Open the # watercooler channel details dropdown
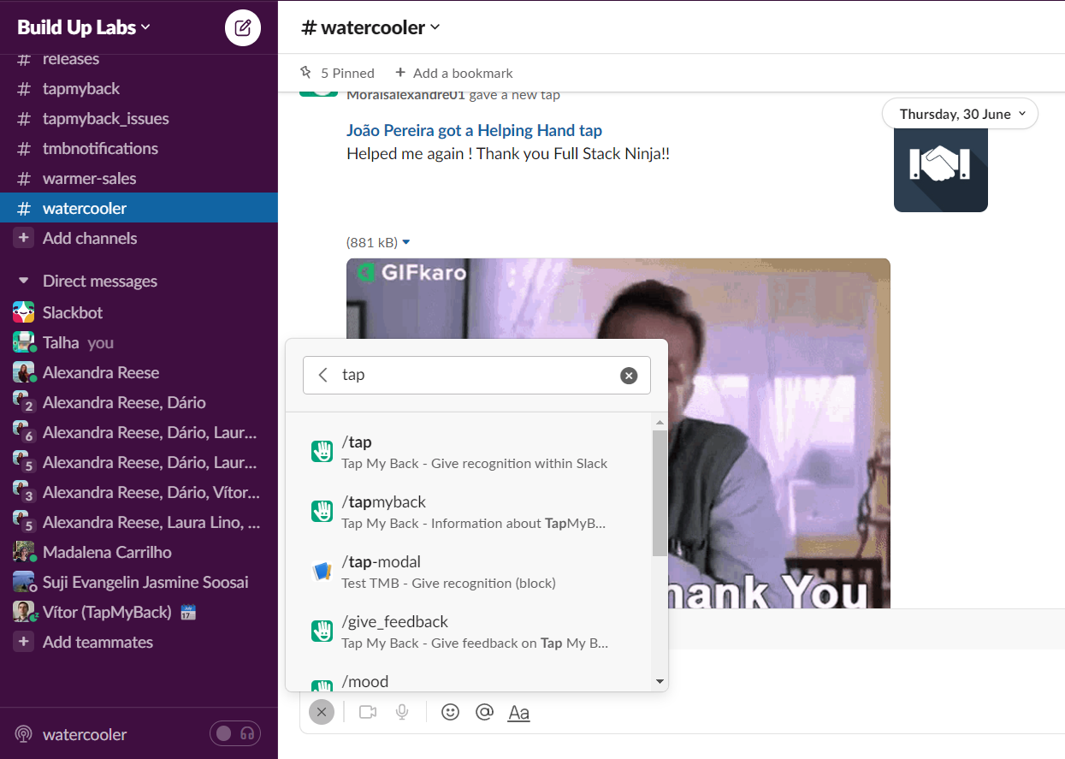The height and width of the screenshot is (759, 1065). coord(370,27)
